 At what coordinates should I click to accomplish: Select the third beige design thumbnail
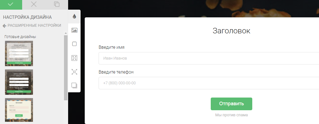click(19, 110)
